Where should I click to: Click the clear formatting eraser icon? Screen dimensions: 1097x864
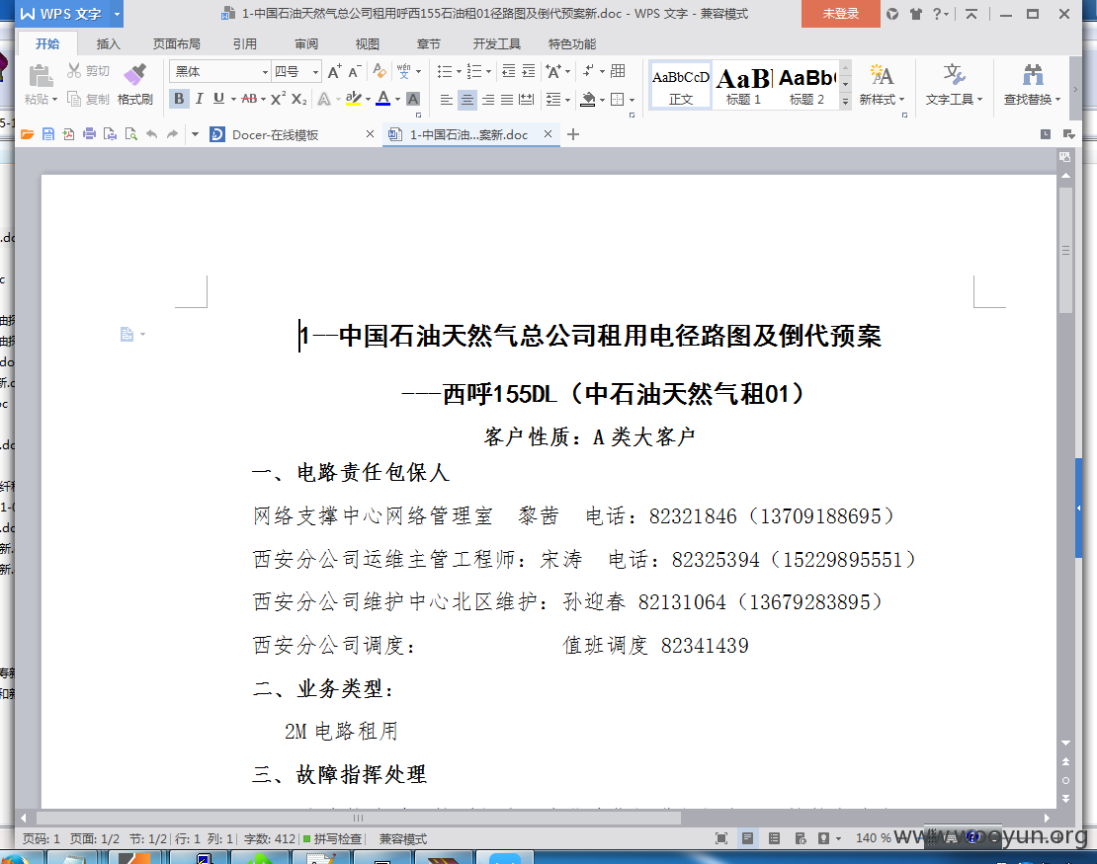pos(380,71)
